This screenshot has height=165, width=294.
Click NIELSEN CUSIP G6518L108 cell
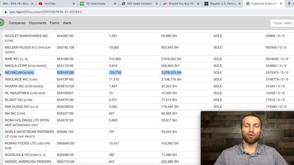tap(65, 48)
